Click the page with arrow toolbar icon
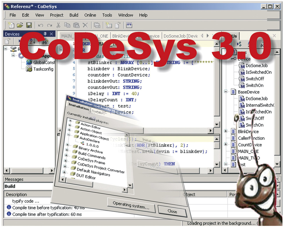The height and width of the screenshot is (227, 284). click(118, 25)
